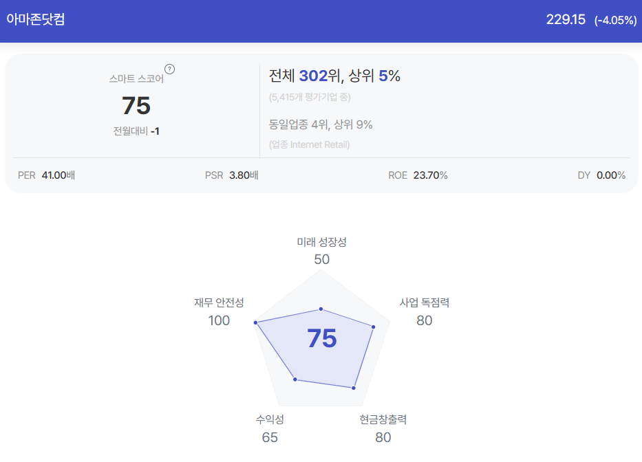Image resolution: width=642 pixels, height=462 pixels.
Task: Click the 동일업종 4위 ranking text
Action: tap(299, 124)
